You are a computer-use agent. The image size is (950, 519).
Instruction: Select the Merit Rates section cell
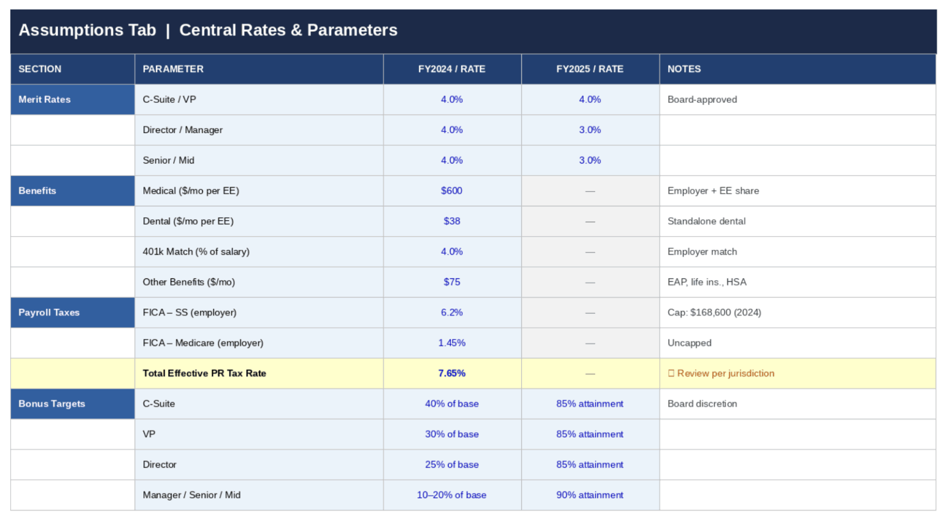(45, 99)
